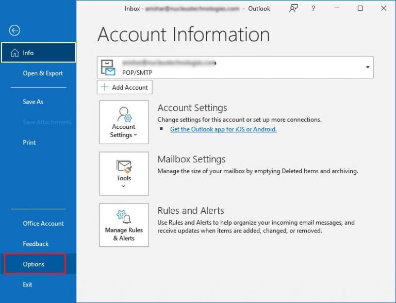Click the Help question mark icon
396x303 pixels.
313,8
